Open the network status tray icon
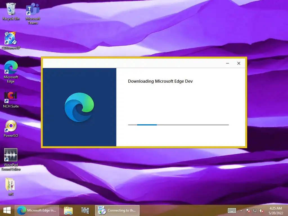The height and width of the screenshot is (216, 288). [x=255, y=211]
